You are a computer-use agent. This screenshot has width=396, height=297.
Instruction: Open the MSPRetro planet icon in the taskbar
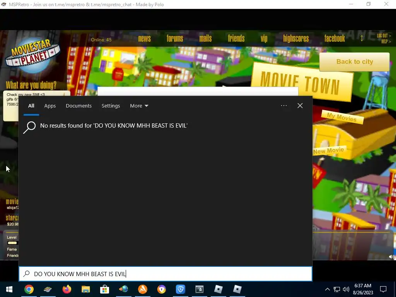[48, 289]
